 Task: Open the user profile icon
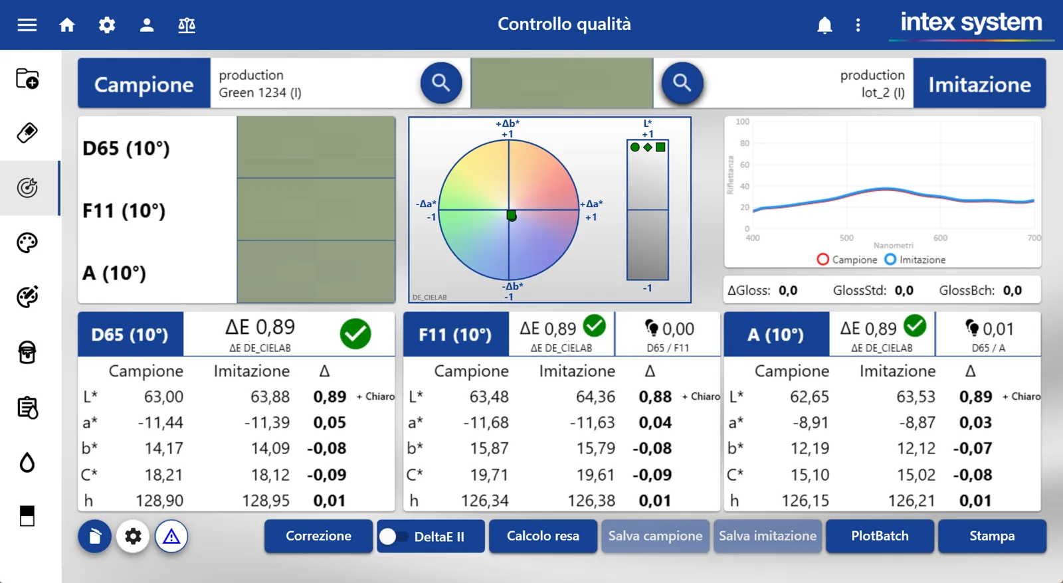[147, 25]
